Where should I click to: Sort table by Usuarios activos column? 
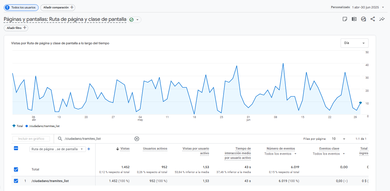pos(155,148)
